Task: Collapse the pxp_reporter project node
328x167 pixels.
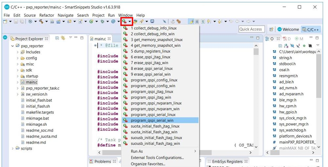Action: pyautogui.click(x=12, y=46)
